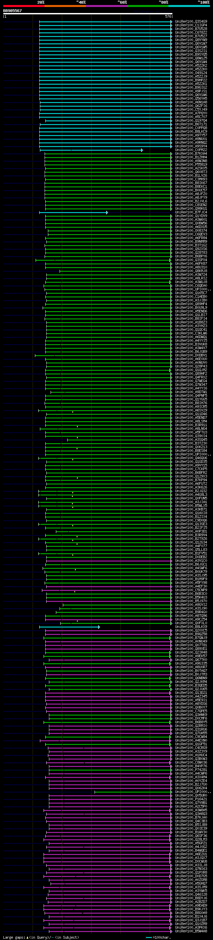Select hit UniRef100_A9SSY4
Screen dimensions: 213x940
191,146
